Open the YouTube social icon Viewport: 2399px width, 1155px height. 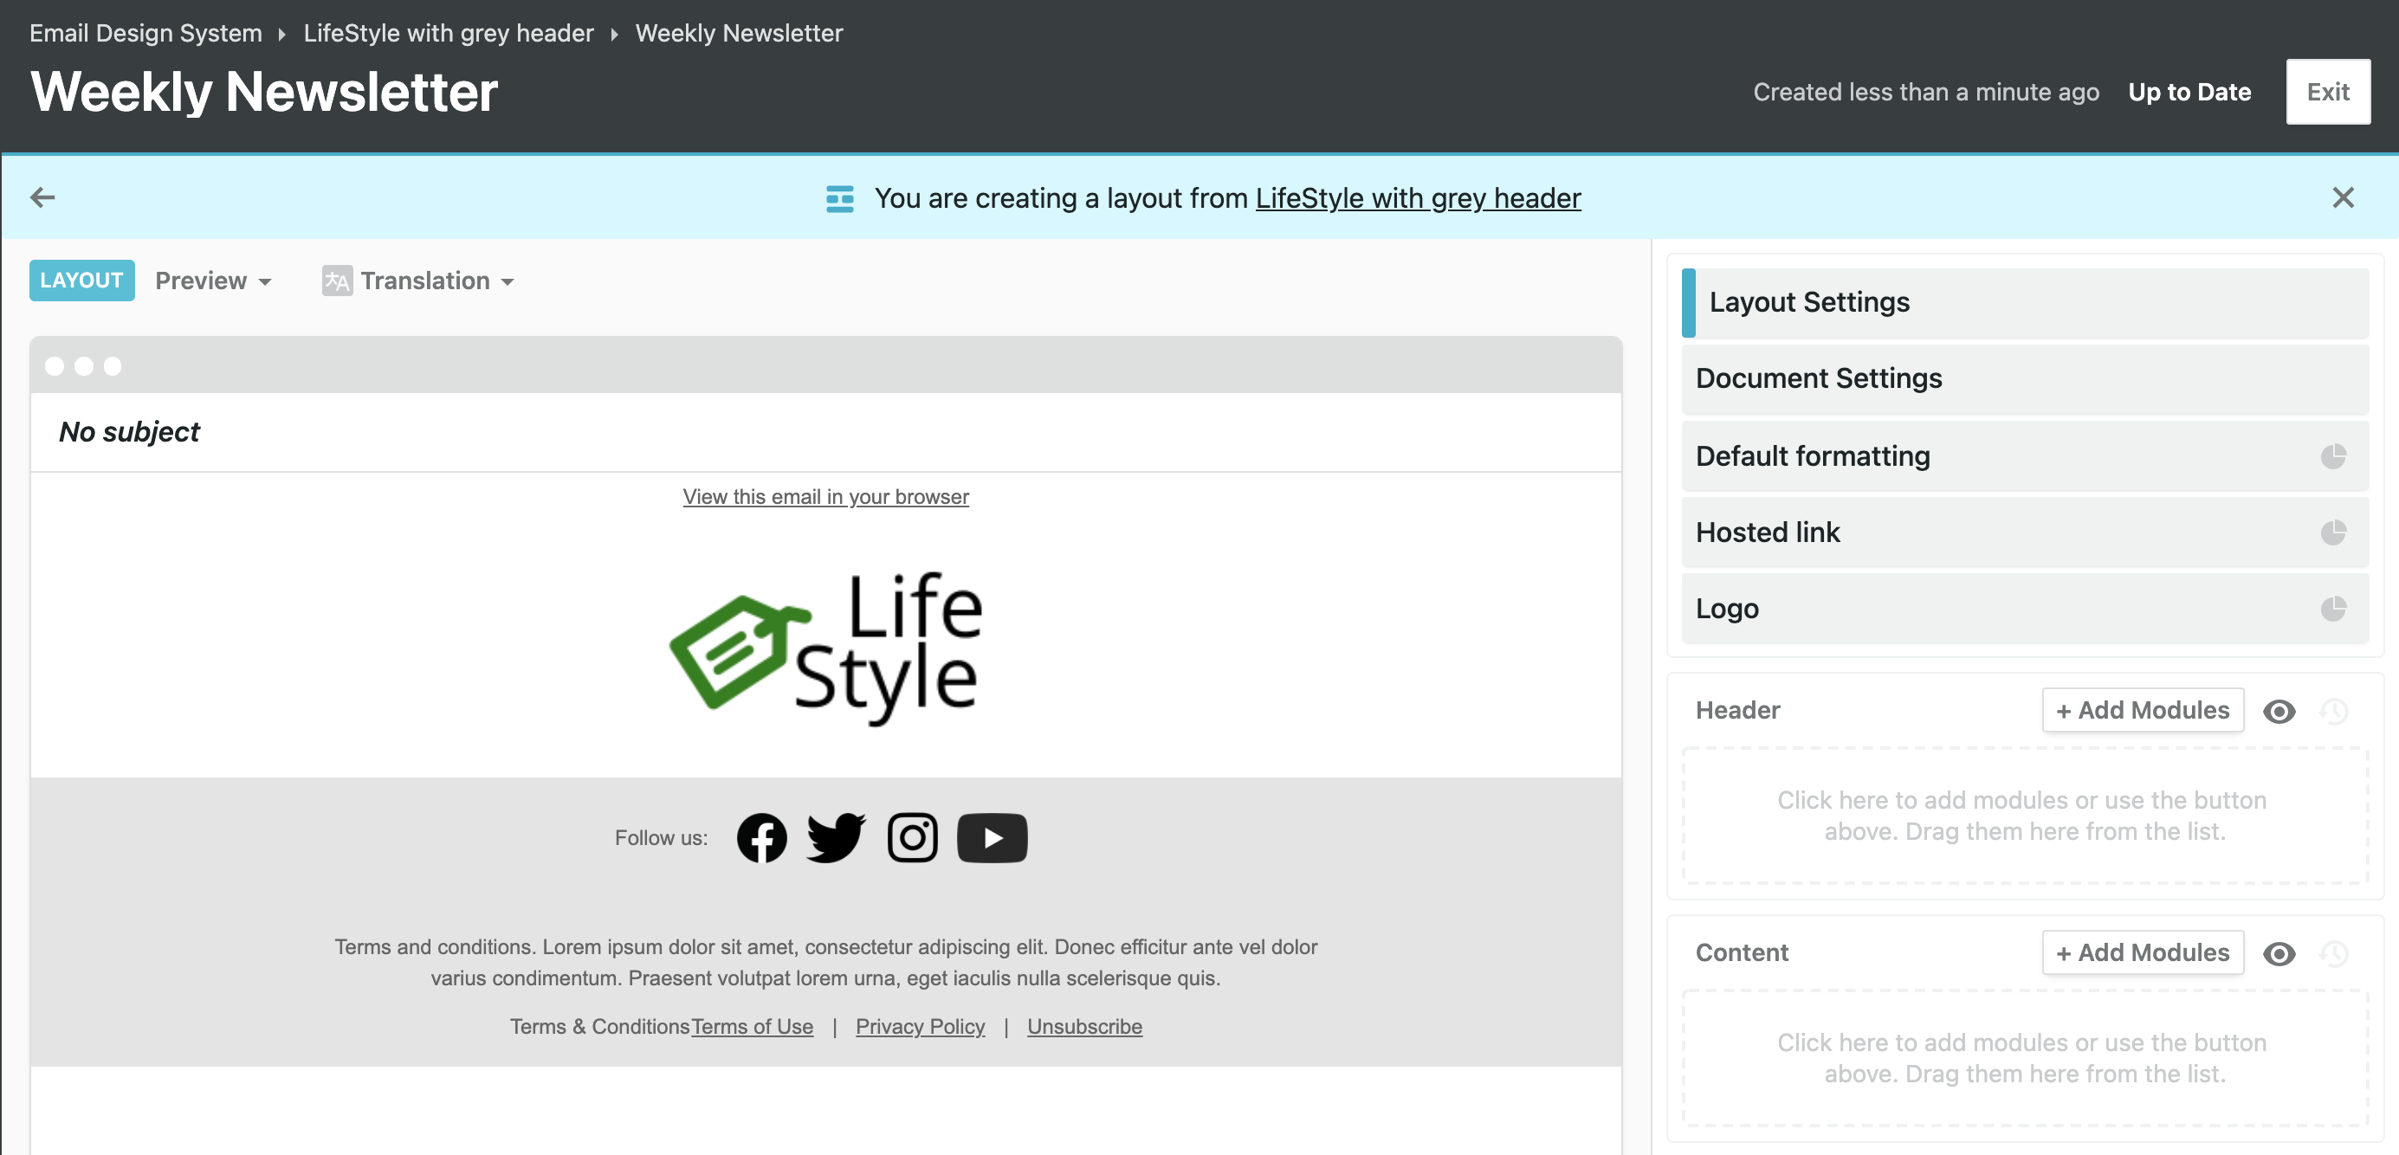(x=992, y=837)
